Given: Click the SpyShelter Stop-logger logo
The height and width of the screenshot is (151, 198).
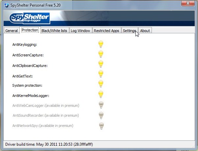Looking at the screenshot, I should click(30, 18).
